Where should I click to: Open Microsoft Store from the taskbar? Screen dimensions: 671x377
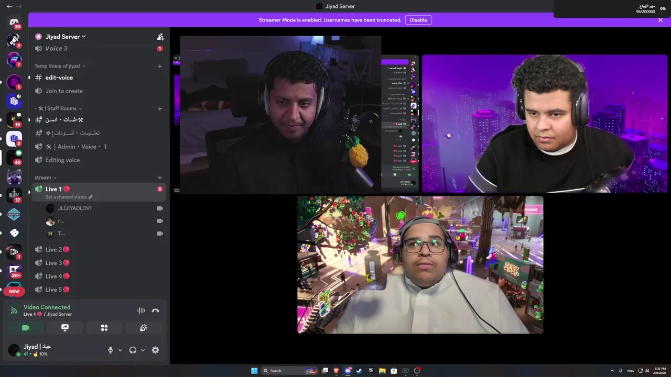coord(394,371)
